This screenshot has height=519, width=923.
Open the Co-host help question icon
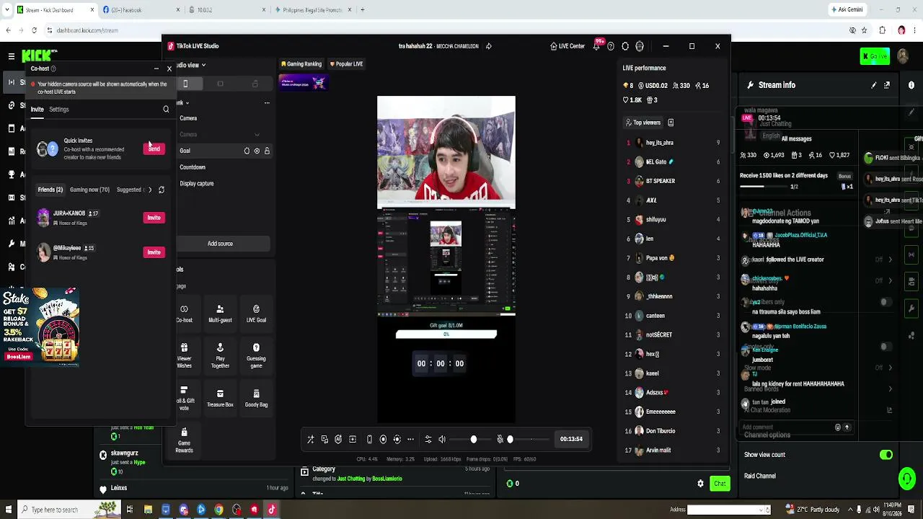(x=53, y=68)
